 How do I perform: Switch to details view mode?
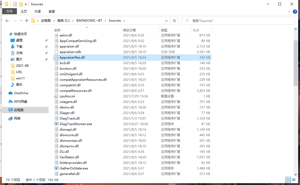click(x=288, y=180)
